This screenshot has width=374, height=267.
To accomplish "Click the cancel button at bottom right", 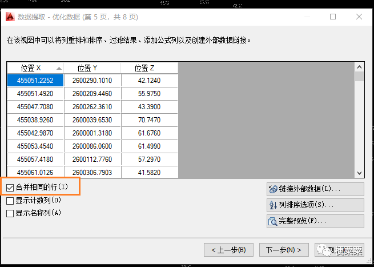I will (339, 250).
